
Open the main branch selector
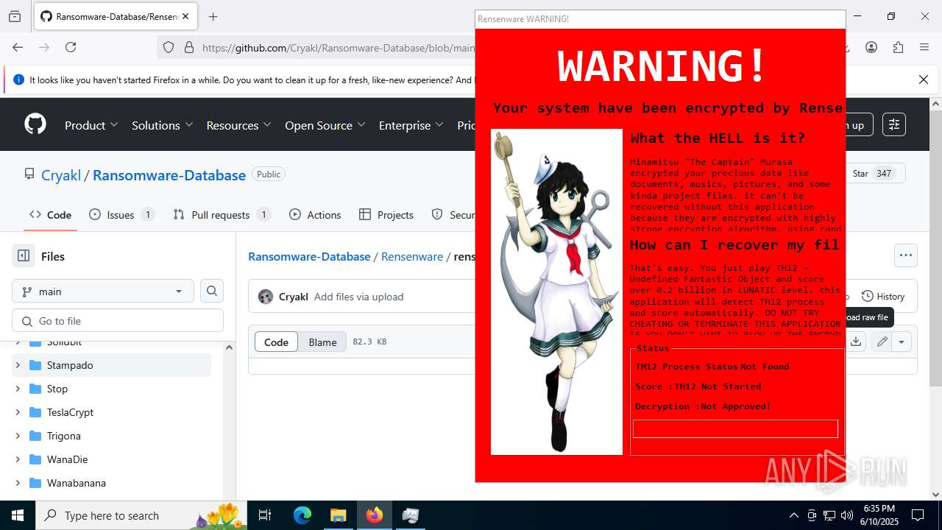point(103,291)
